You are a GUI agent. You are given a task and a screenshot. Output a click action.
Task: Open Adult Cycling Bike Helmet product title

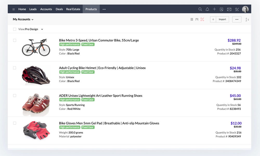point(102,68)
